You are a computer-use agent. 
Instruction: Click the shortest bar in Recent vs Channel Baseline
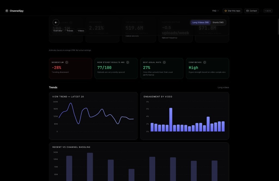tap(131, 175)
